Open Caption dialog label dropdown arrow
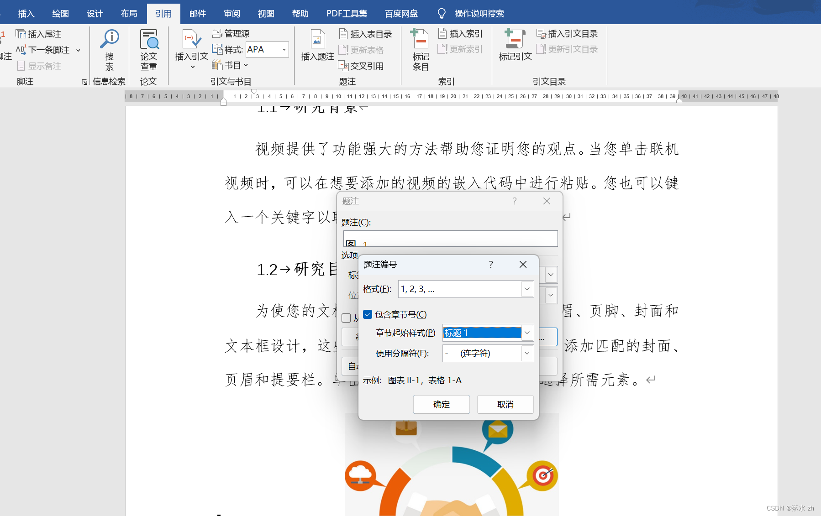The width and height of the screenshot is (821, 516). pos(551,275)
